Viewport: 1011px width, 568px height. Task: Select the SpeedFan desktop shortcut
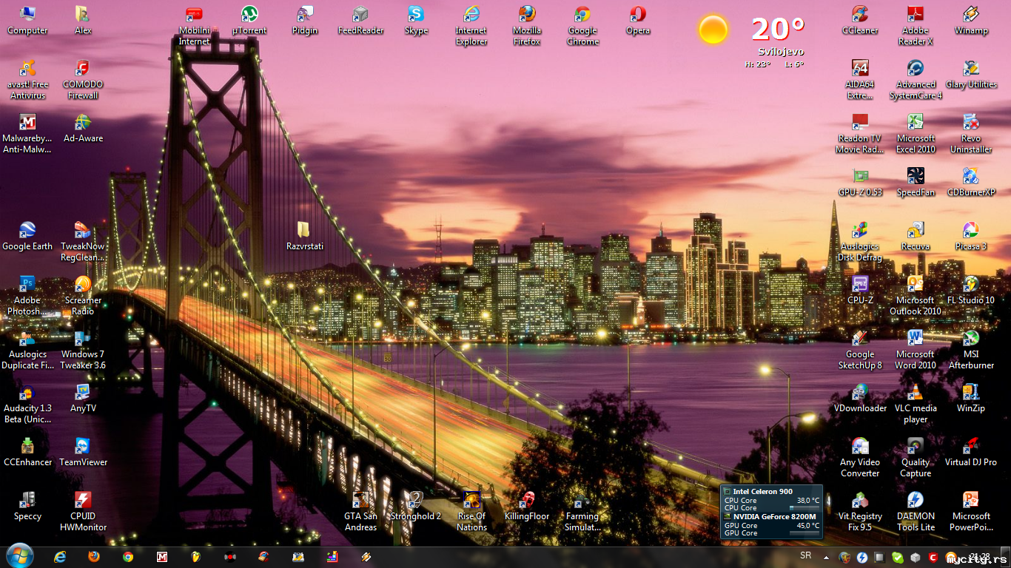916,183
